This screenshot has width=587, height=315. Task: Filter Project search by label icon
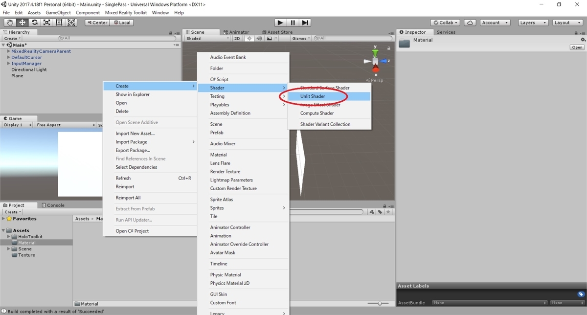[x=380, y=212]
